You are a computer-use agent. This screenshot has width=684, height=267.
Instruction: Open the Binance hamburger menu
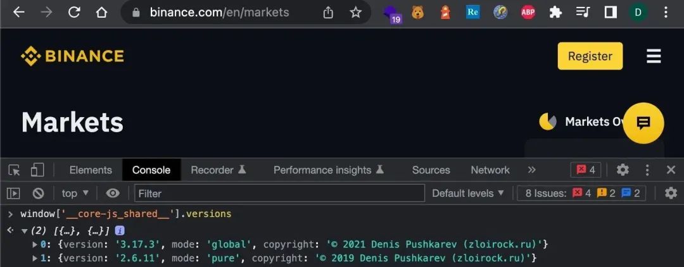click(x=654, y=56)
